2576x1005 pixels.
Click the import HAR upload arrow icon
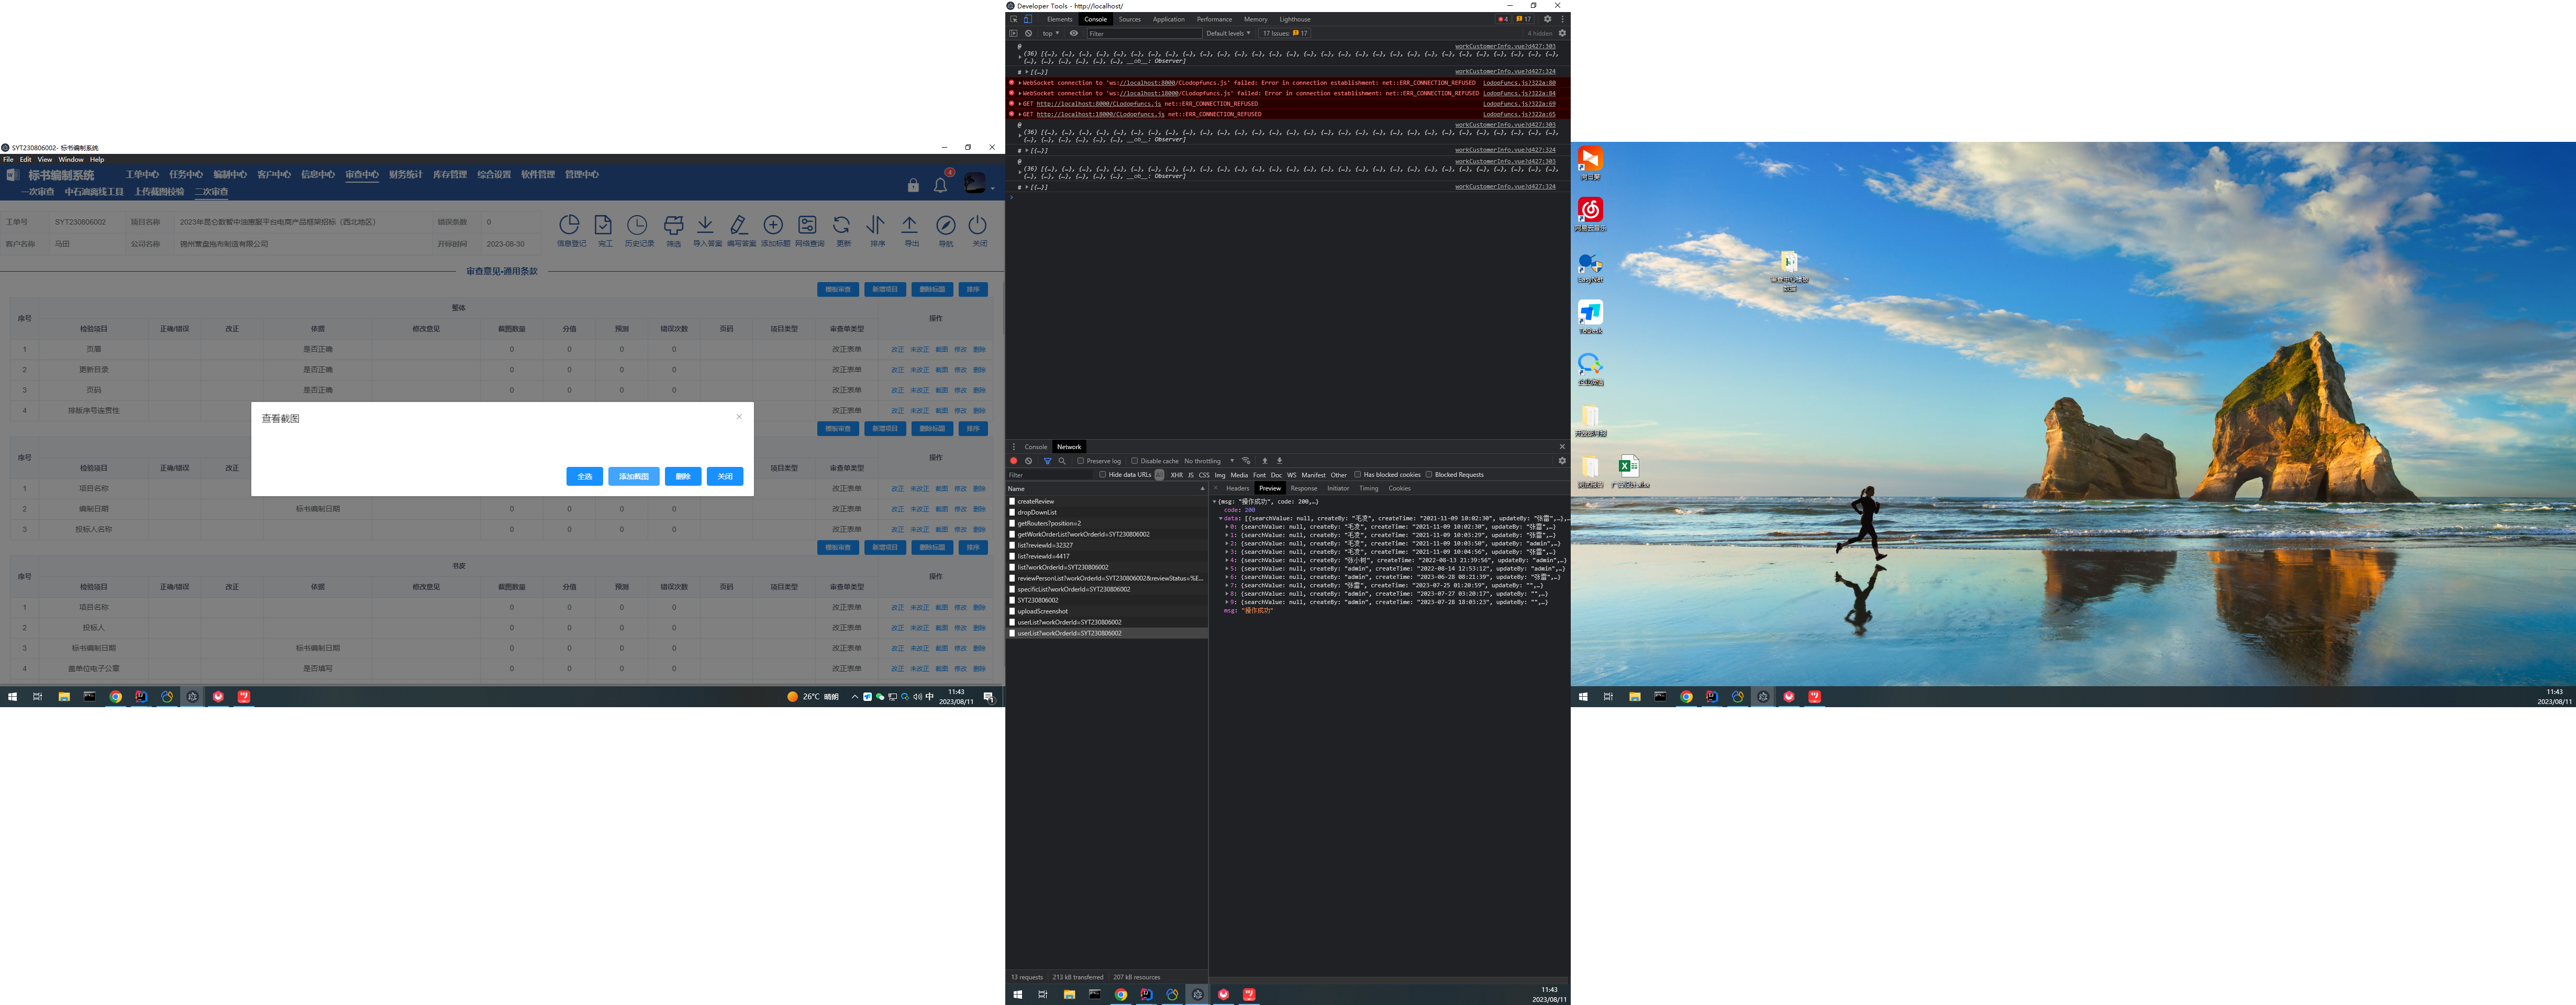coord(1264,461)
